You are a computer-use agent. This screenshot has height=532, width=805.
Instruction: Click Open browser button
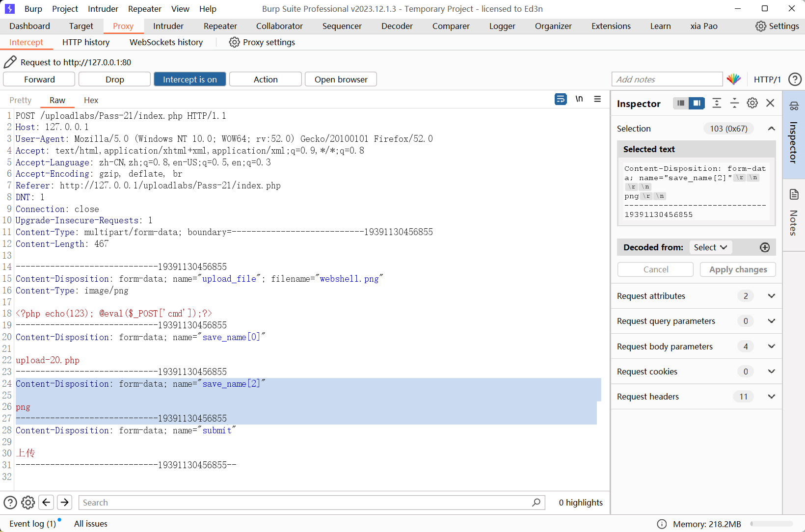pyautogui.click(x=341, y=79)
